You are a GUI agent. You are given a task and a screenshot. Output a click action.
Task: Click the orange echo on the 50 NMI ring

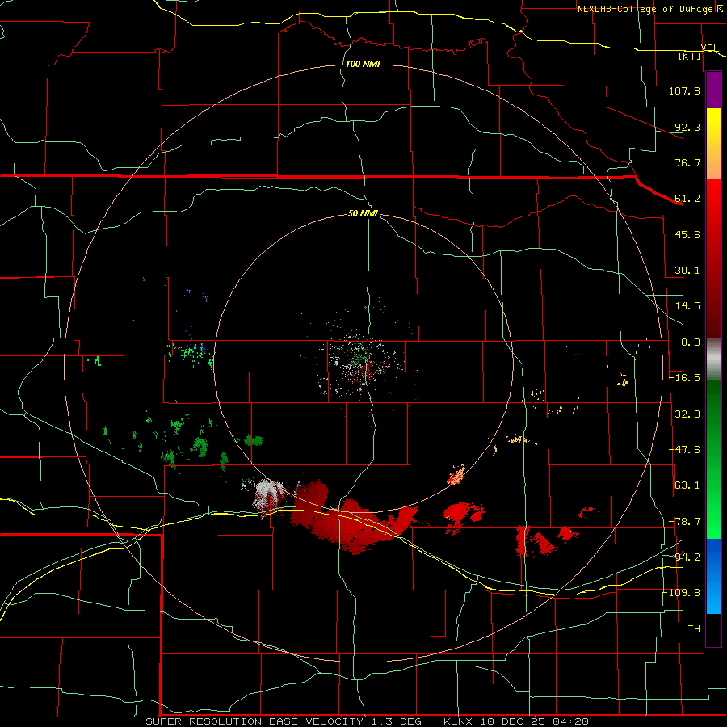[x=456, y=476]
